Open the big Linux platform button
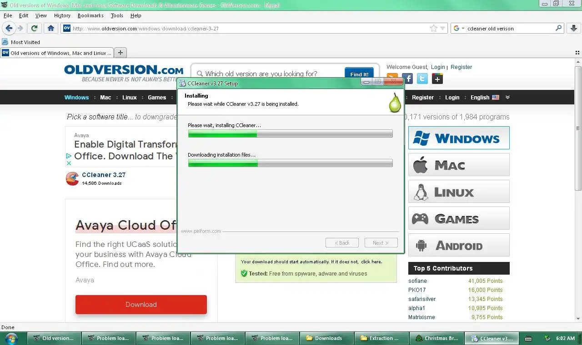 pyautogui.click(x=459, y=191)
